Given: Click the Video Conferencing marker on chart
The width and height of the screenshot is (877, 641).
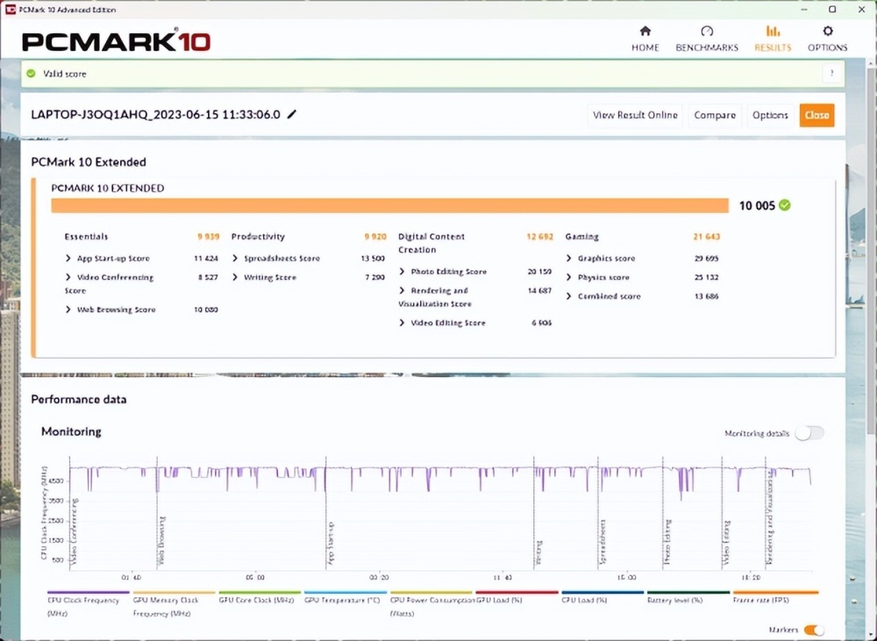Looking at the screenshot, I should pyautogui.click(x=75, y=531).
